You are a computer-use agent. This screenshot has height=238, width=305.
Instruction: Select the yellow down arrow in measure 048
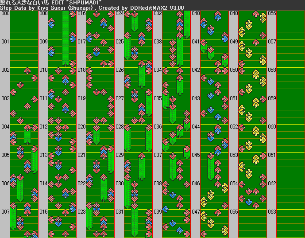249,25
